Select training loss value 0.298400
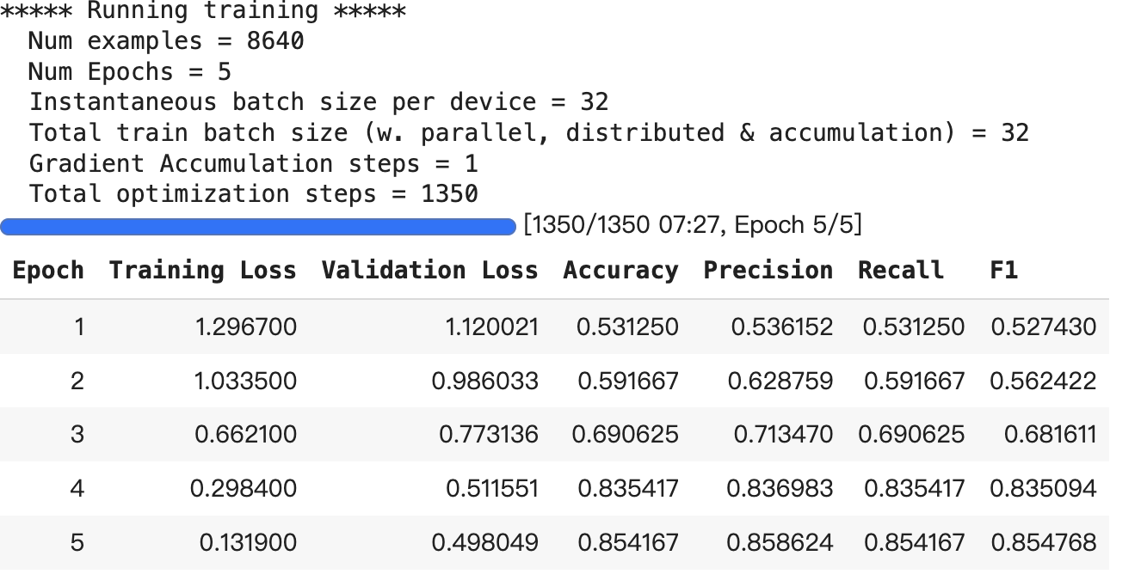This screenshot has height=574, width=1141. (244, 489)
